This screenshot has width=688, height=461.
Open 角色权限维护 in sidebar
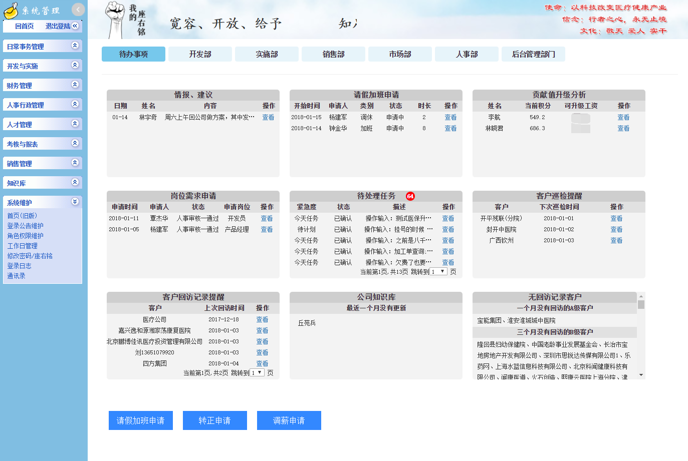(25, 236)
